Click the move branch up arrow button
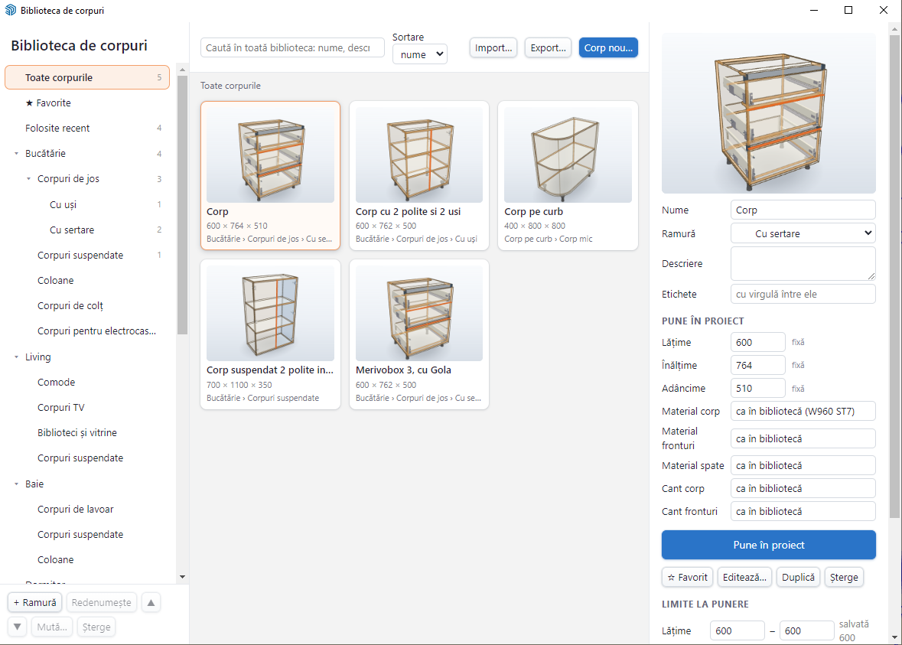 tap(151, 602)
